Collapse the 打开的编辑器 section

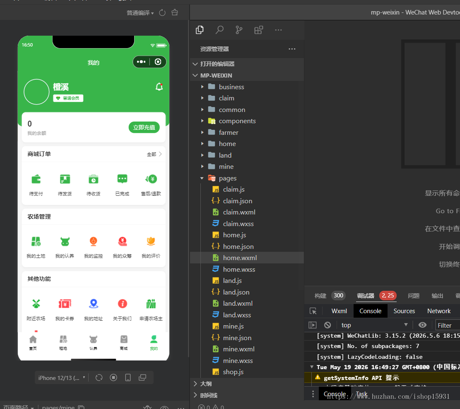click(x=247, y=64)
